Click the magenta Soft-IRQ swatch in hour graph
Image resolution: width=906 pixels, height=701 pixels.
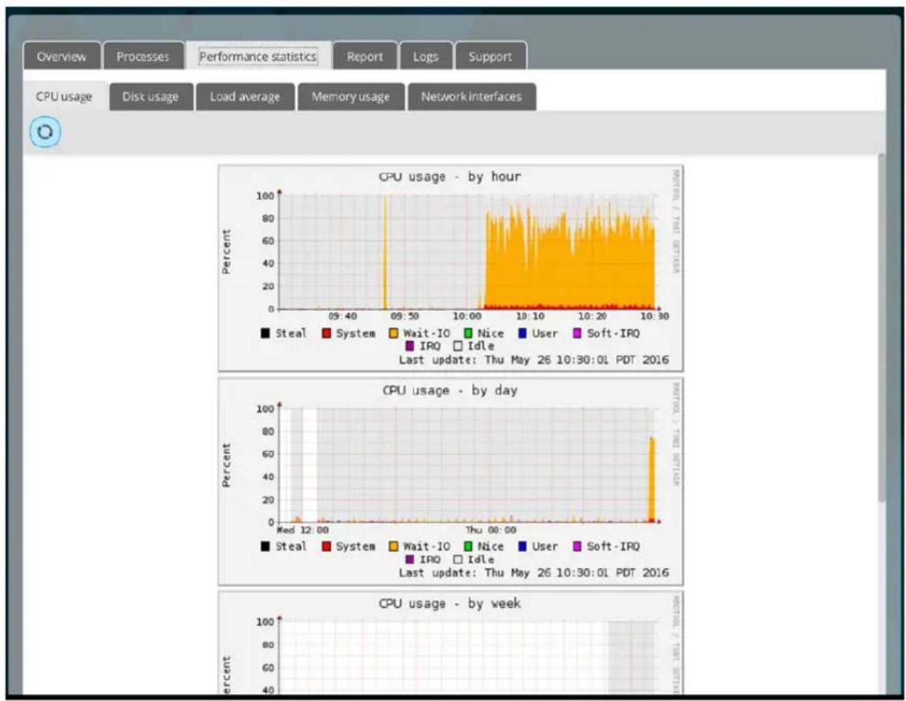[577, 333]
